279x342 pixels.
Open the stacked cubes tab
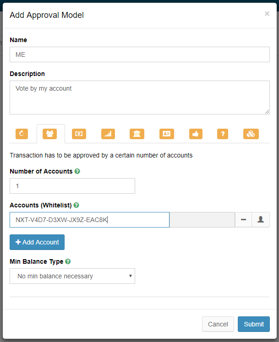pyautogui.click(x=251, y=134)
